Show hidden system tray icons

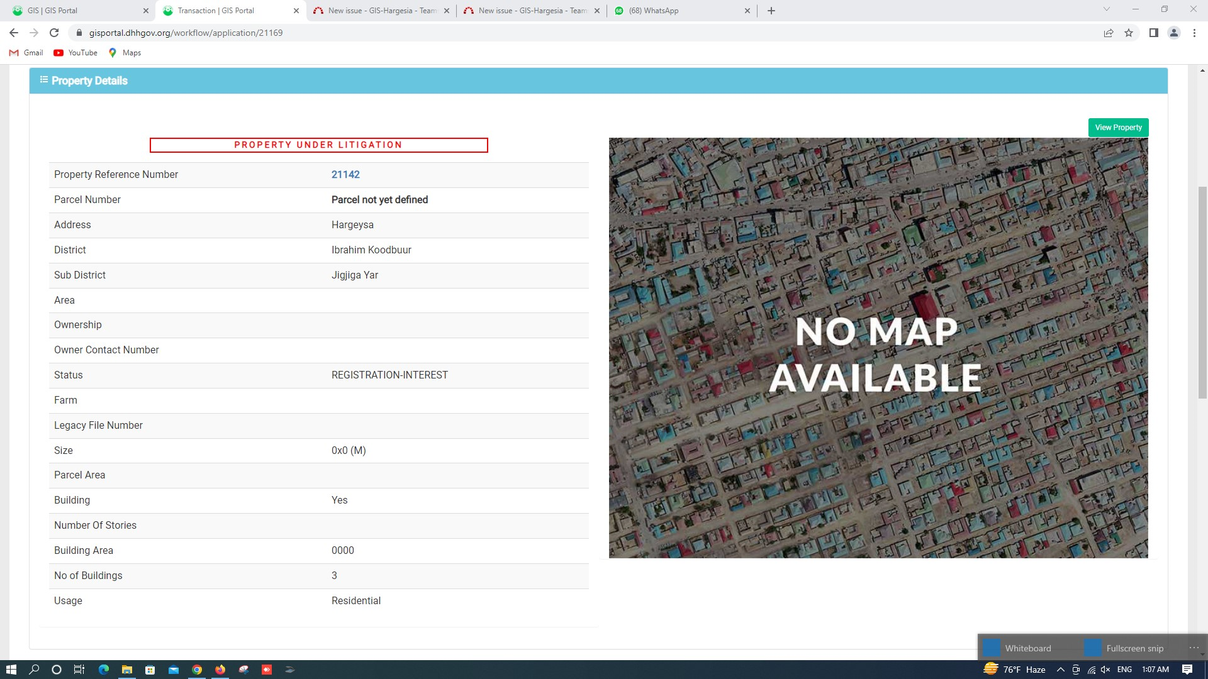click(x=1060, y=670)
